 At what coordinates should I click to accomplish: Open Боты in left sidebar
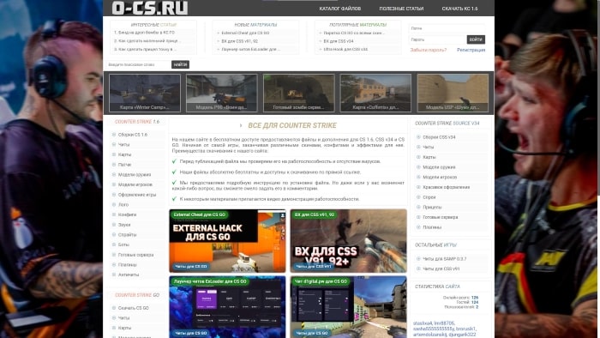(x=123, y=244)
